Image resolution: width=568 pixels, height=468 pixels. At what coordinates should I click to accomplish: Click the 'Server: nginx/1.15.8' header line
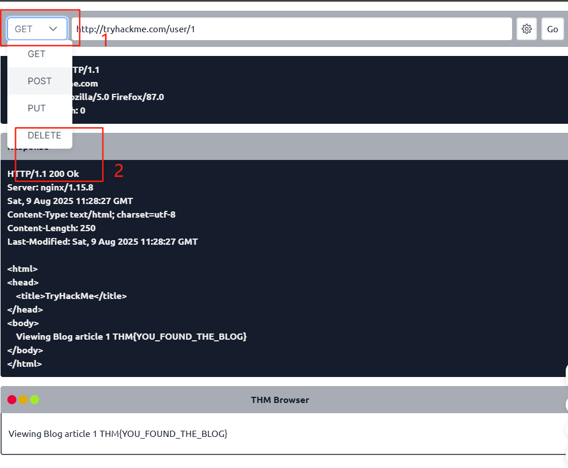[x=50, y=187]
